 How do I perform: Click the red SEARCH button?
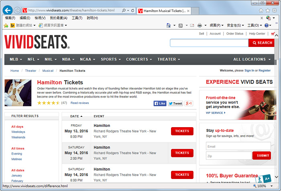[x=261, y=43]
